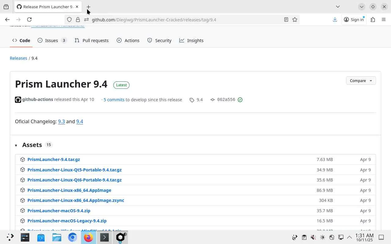391x244 pixels.
Task: View the 5 commits link
Action: [114, 100]
